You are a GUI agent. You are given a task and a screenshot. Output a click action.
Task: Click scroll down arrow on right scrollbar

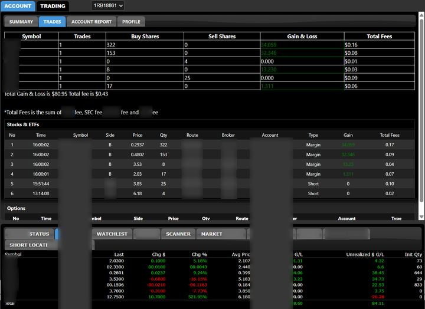pyautogui.click(x=421, y=217)
